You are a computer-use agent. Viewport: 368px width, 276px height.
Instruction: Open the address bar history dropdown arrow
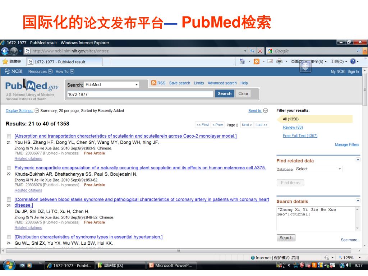(245, 51)
